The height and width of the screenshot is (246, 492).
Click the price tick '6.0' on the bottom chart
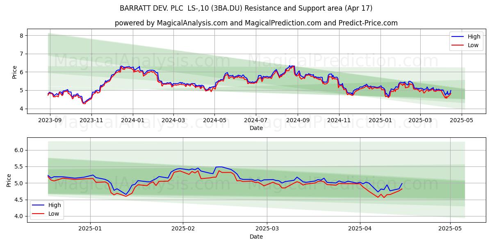tap(19, 150)
